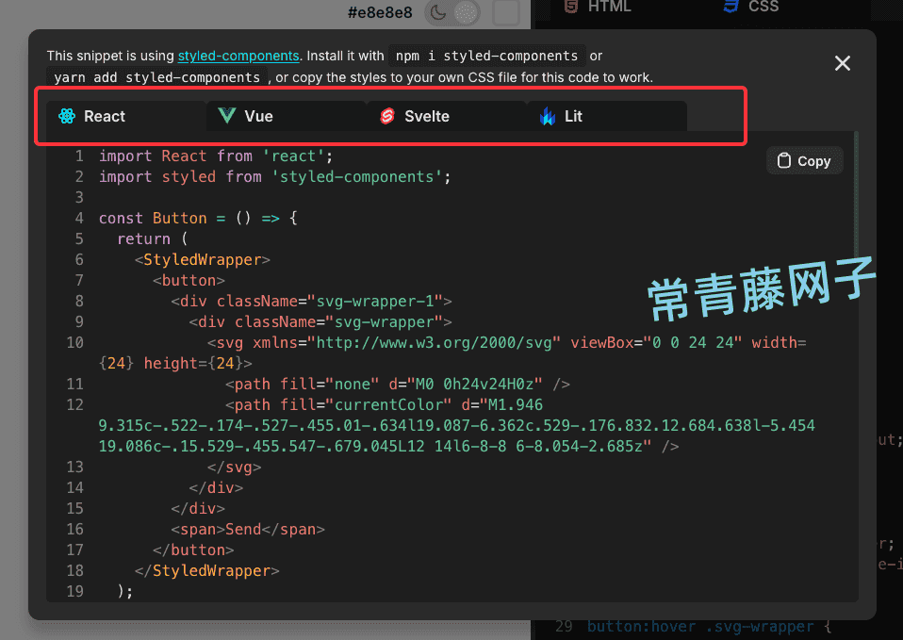Click the path fill="none" line
The width and height of the screenshot is (903, 640).
tap(398, 385)
